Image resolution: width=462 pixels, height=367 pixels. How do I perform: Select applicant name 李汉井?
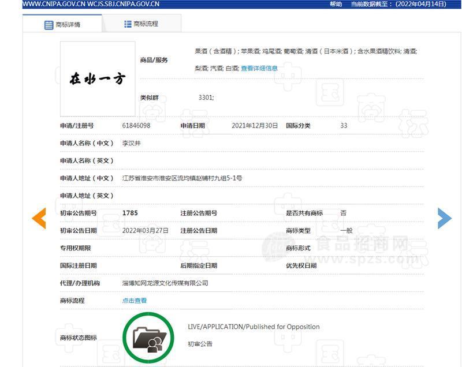point(132,143)
